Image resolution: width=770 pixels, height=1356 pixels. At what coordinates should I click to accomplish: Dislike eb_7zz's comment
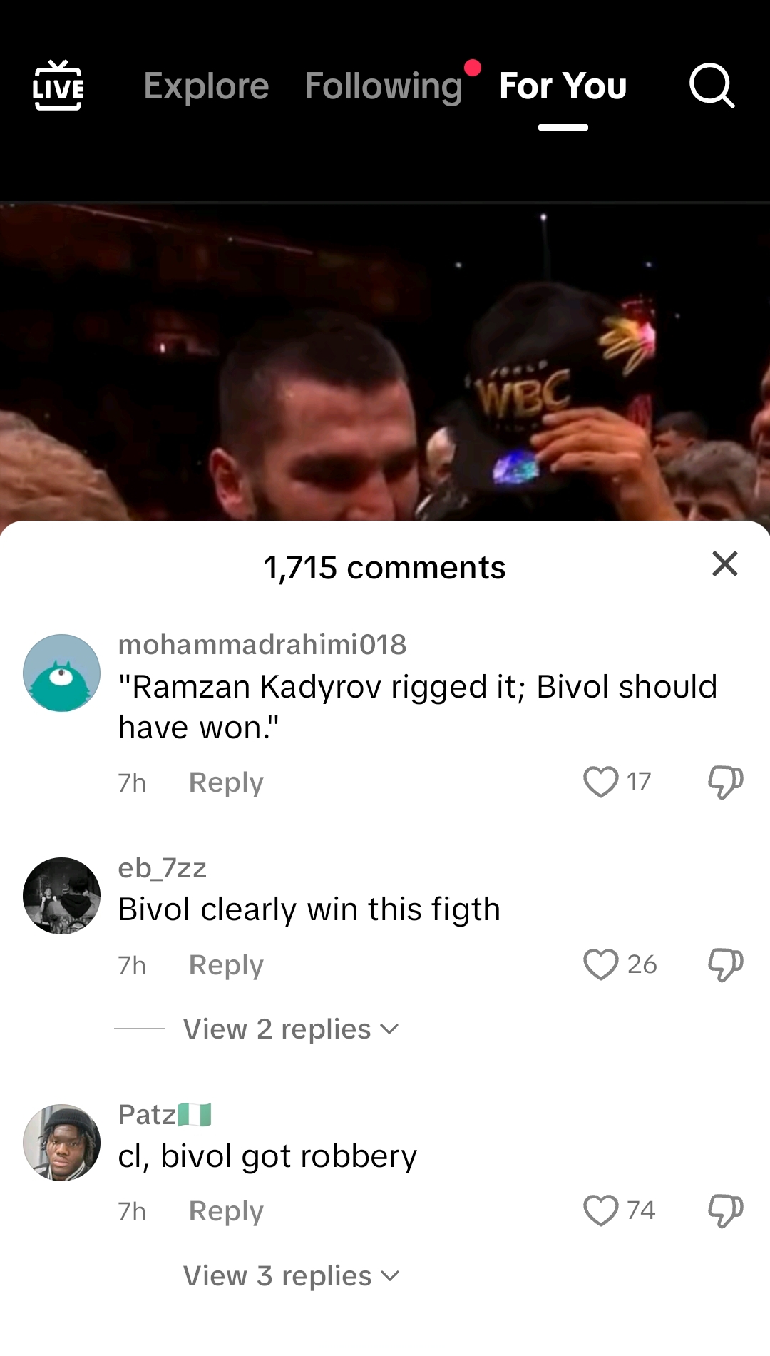click(726, 964)
